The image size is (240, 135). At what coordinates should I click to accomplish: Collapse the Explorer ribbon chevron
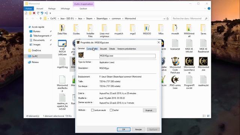click(x=205, y=9)
